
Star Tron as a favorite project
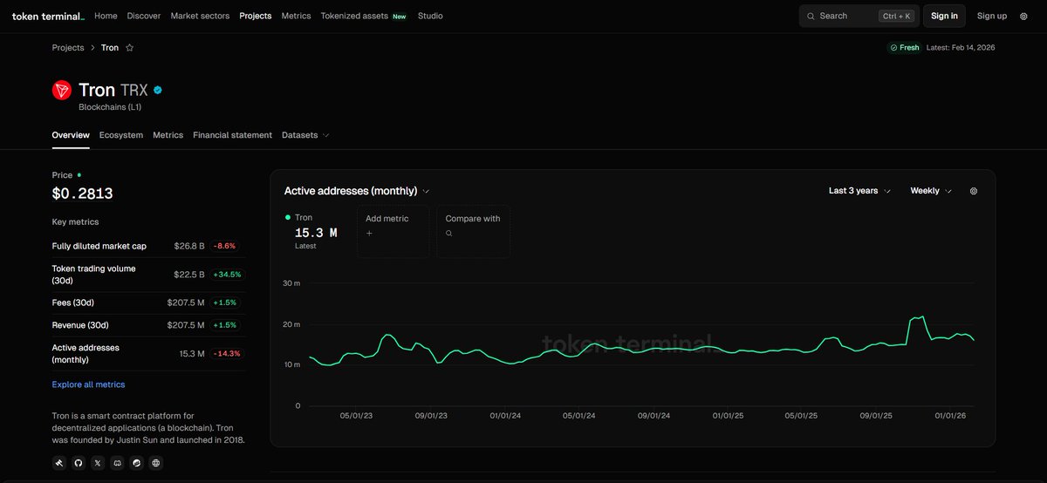(130, 48)
